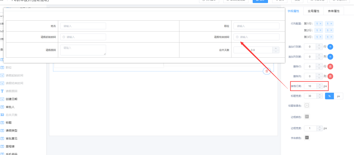
Task: Increase 总共天数 in the preview using up arrow
Action: [x=276, y=48]
